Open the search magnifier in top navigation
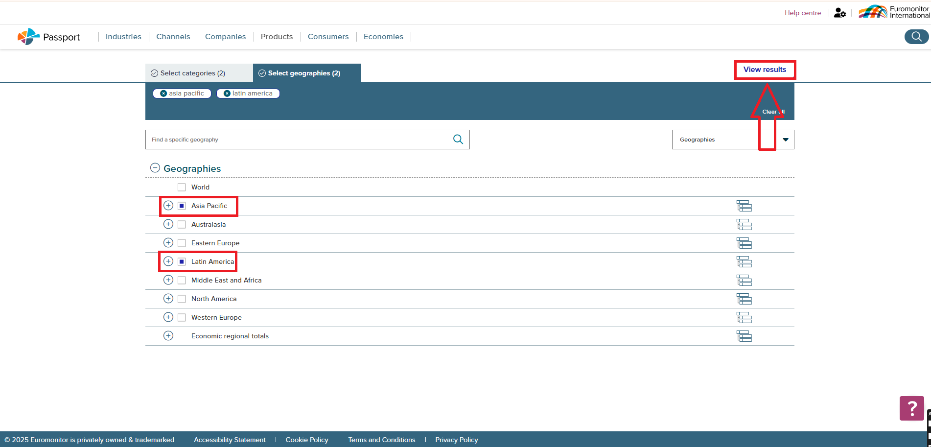The image size is (931, 447). pos(916,37)
